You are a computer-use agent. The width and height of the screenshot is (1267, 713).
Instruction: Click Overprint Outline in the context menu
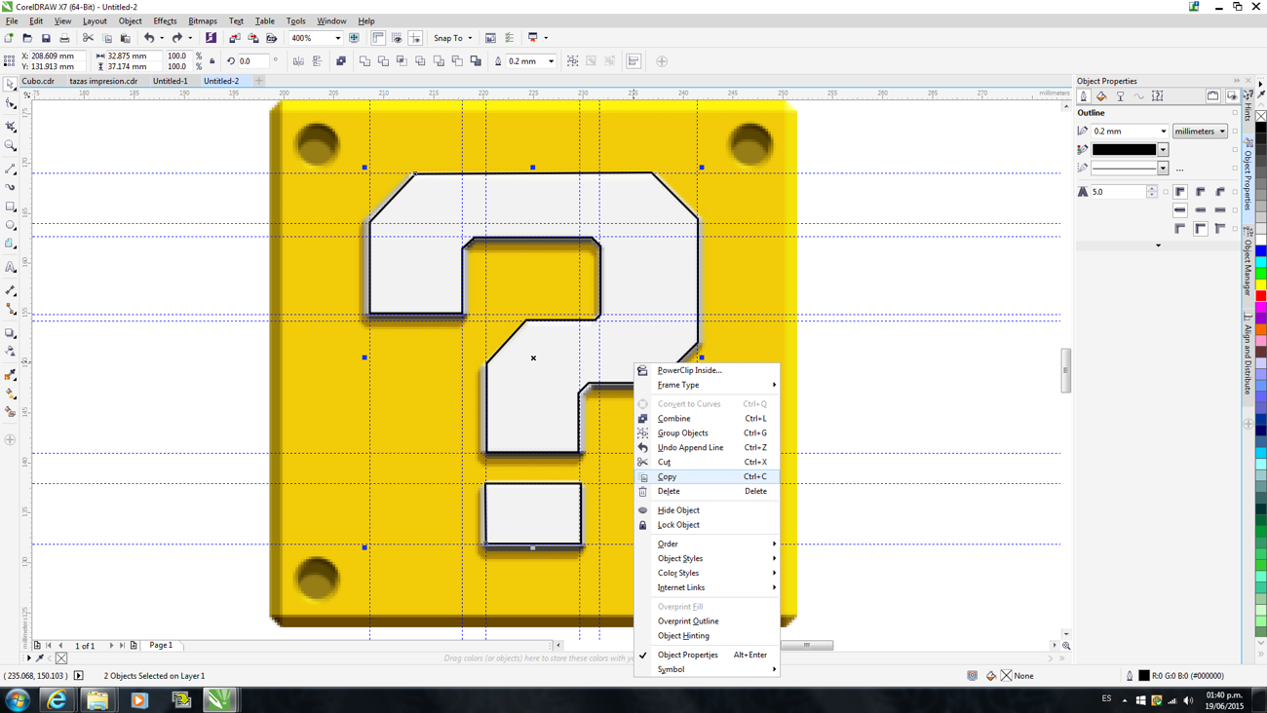[x=707, y=620]
